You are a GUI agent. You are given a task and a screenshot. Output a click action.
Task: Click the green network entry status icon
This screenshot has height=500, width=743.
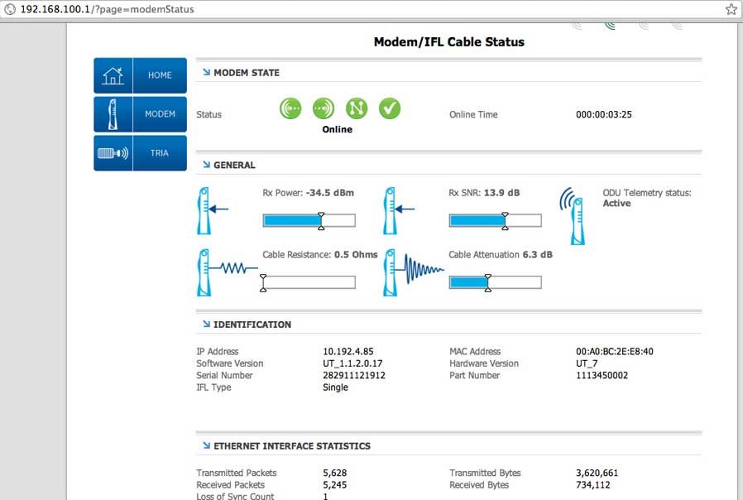[x=357, y=108]
